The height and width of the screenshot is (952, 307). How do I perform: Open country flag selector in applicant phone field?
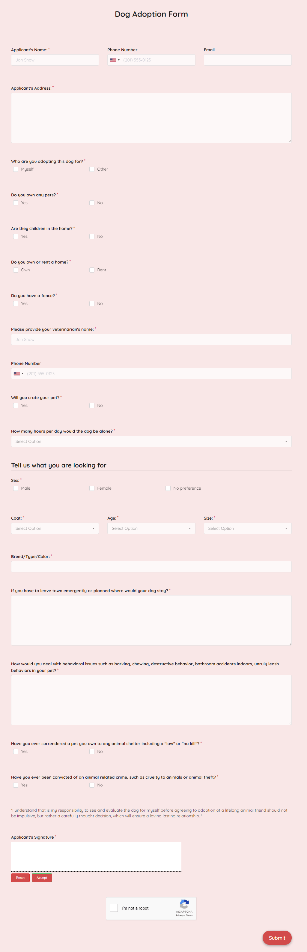pos(115,60)
